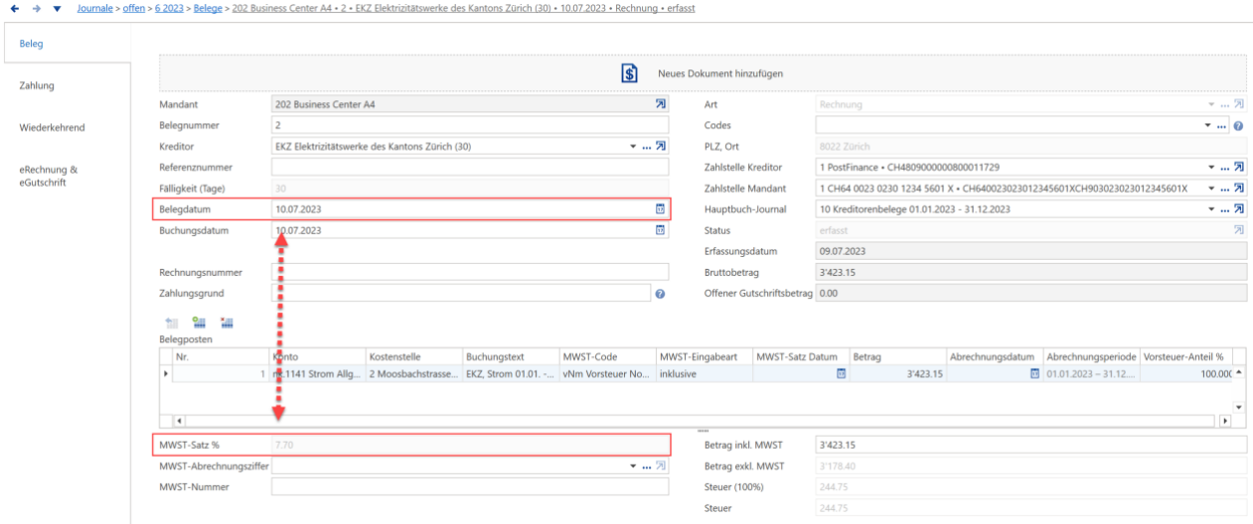
Task: Expand the Zahlstelle Kreditor dropdown
Action: pos(1211,168)
